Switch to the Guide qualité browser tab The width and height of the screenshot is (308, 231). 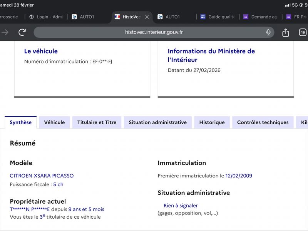pyautogui.click(x=218, y=17)
